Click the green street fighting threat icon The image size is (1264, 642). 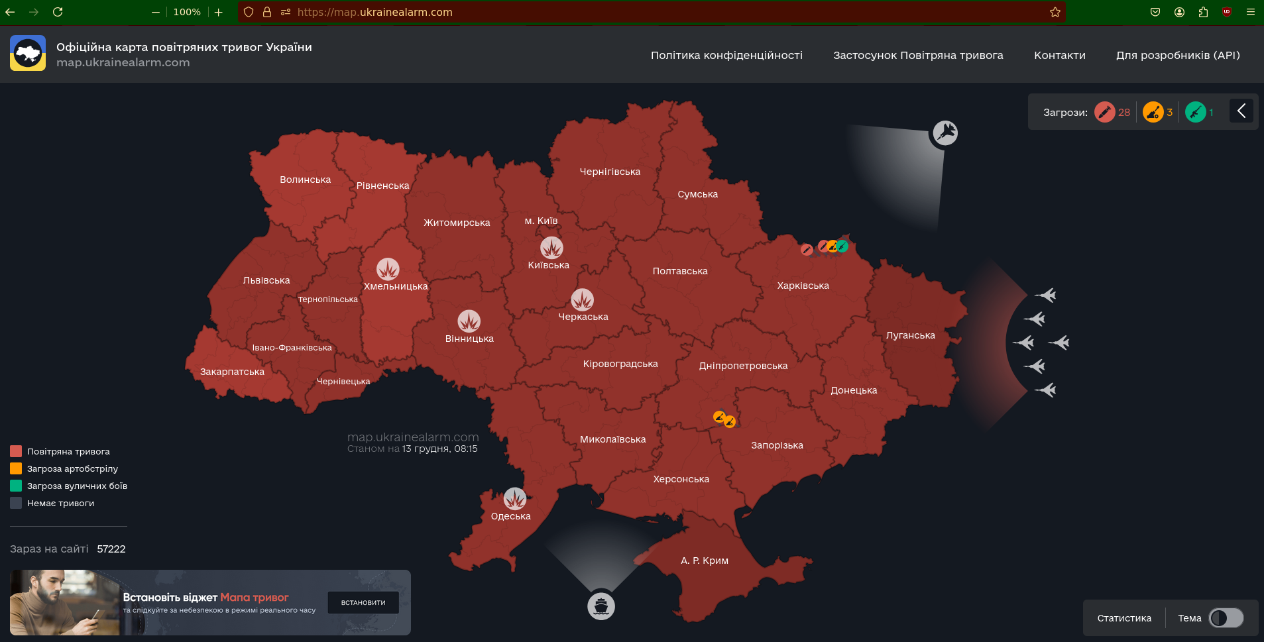[x=1195, y=112]
